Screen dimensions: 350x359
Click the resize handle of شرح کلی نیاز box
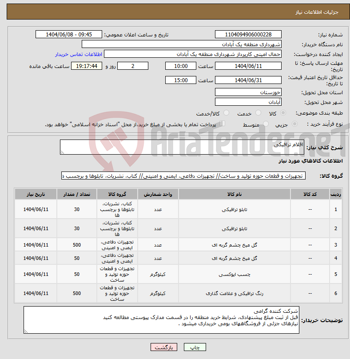click(62, 152)
